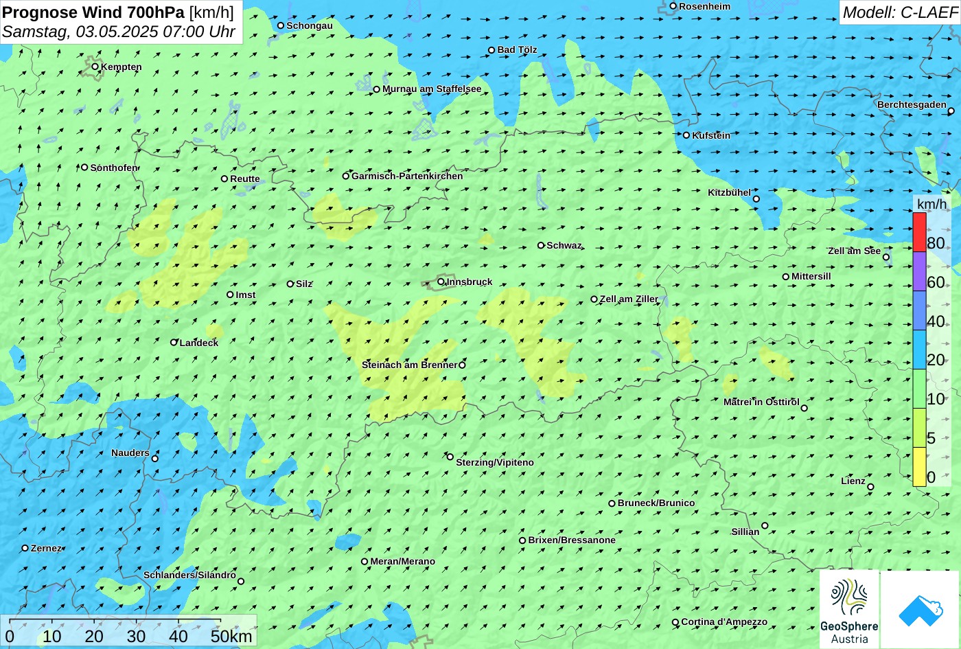Click the Sterzing/Vipiteno label
Screen dimensions: 961x649
pos(495,462)
